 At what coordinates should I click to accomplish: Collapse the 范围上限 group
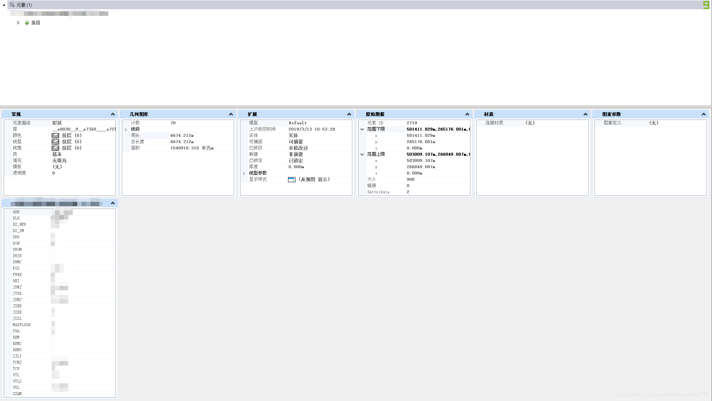click(x=362, y=155)
